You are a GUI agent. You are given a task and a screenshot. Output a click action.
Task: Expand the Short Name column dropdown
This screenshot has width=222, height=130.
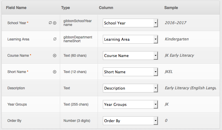pyautogui.click(x=130, y=72)
